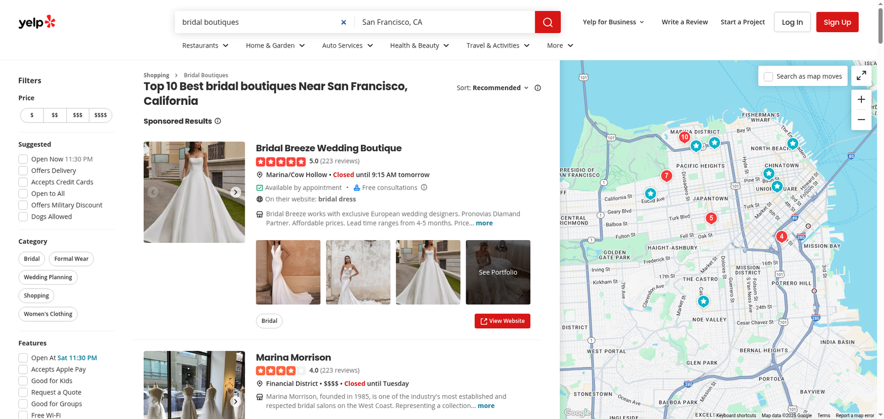The image size is (884, 419).
Task: Toggle Offers Military Discount filter
Action: 23,205
